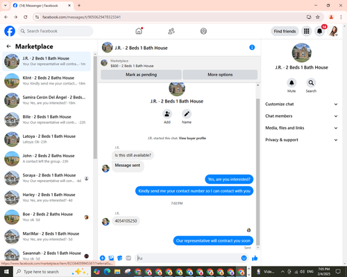This screenshot has width=347, height=277.
Task: Open more actions plus icon in composer
Action: coord(103,258)
